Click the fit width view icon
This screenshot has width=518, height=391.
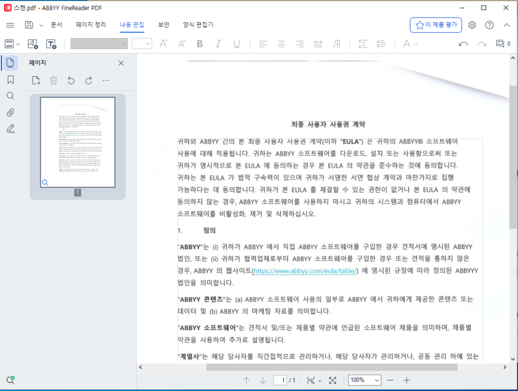(310, 381)
